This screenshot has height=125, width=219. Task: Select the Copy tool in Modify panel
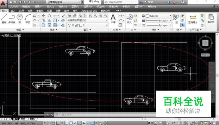pos(44,21)
